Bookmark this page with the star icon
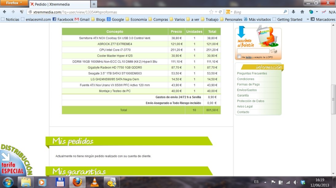The image size is (336, 188). coord(211,12)
